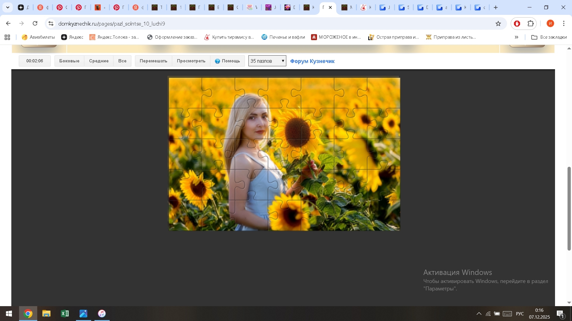The image size is (572, 321).
Task: Expand the hidden bookmarks chevron
Action: (x=516, y=37)
